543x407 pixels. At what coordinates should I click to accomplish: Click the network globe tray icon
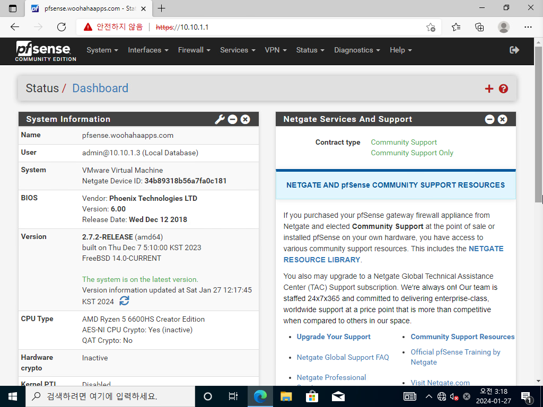click(442, 396)
